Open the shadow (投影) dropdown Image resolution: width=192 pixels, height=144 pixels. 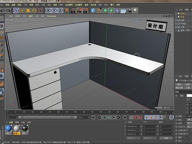click(189, 123)
